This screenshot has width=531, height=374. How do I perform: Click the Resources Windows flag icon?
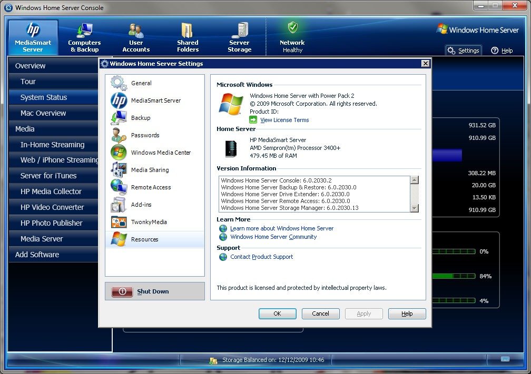[119, 239]
